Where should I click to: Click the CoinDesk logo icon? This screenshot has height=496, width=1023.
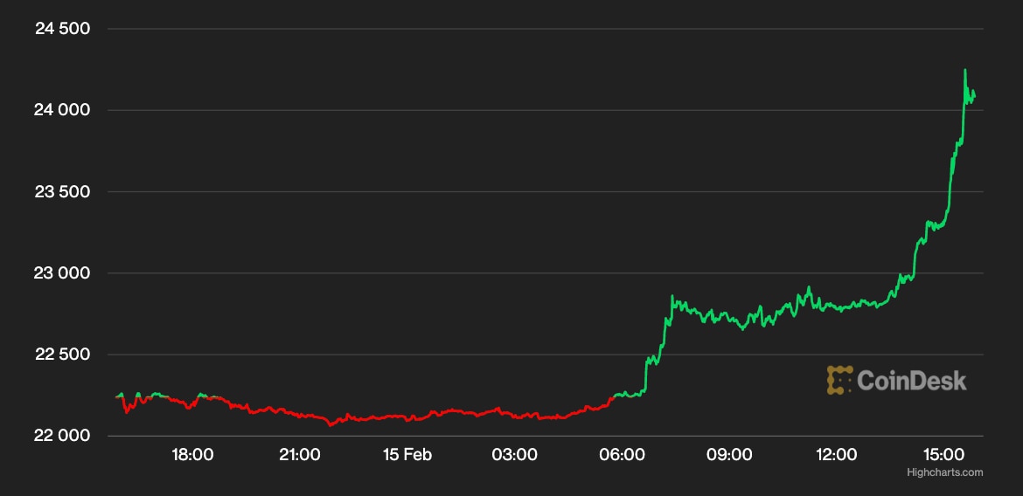(839, 380)
